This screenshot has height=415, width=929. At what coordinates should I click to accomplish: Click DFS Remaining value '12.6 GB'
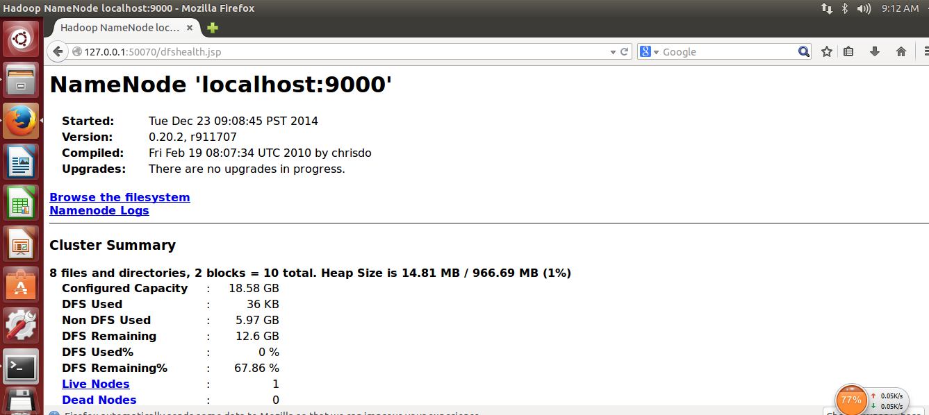coord(258,336)
